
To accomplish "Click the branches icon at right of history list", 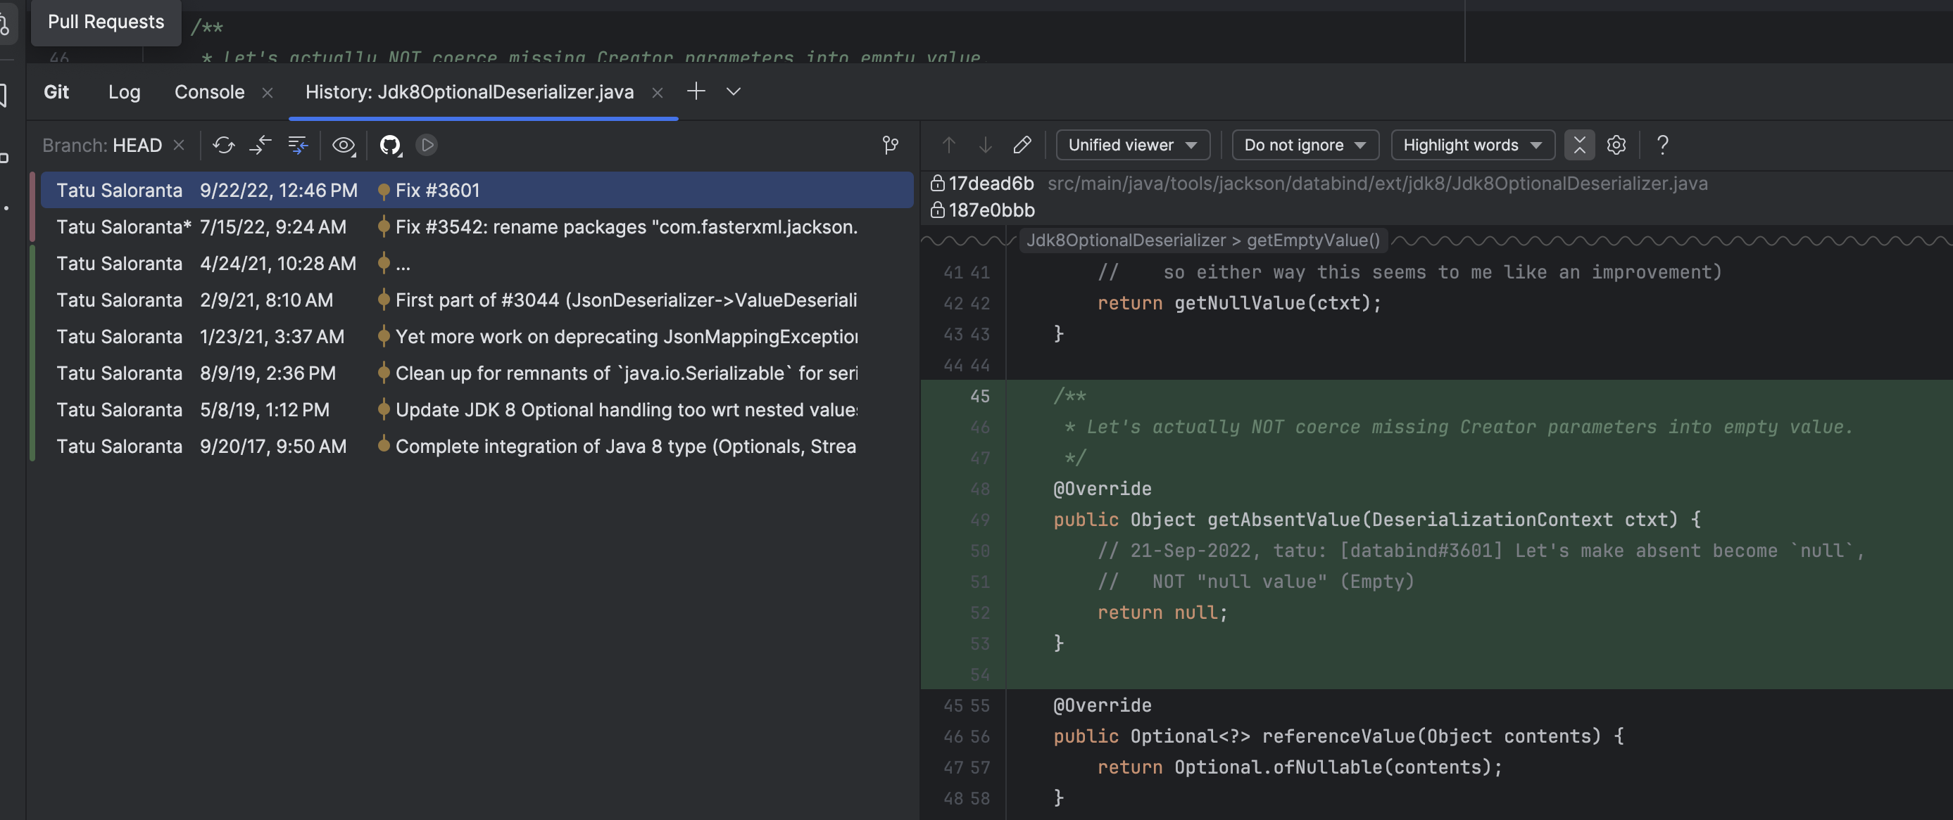I will point(890,145).
